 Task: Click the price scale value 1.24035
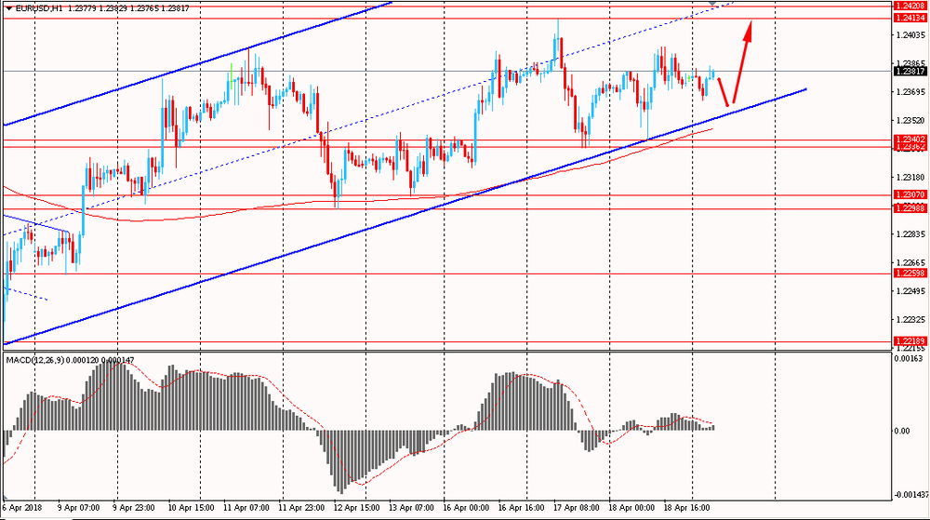[x=910, y=35]
